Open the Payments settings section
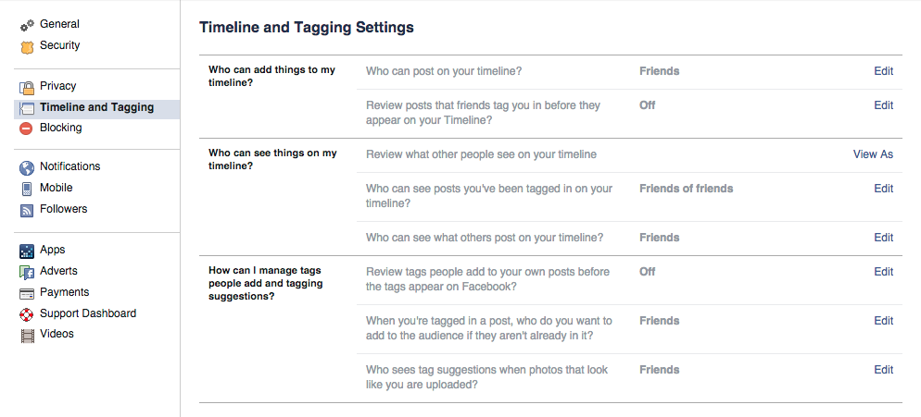 [x=65, y=292]
